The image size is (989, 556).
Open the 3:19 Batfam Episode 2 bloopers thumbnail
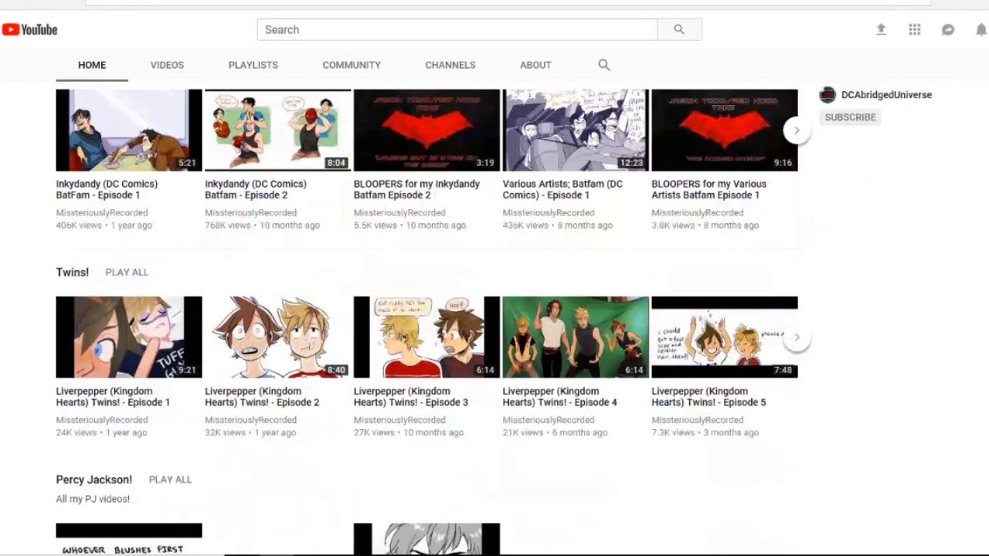pyautogui.click(x=427, y=131)
